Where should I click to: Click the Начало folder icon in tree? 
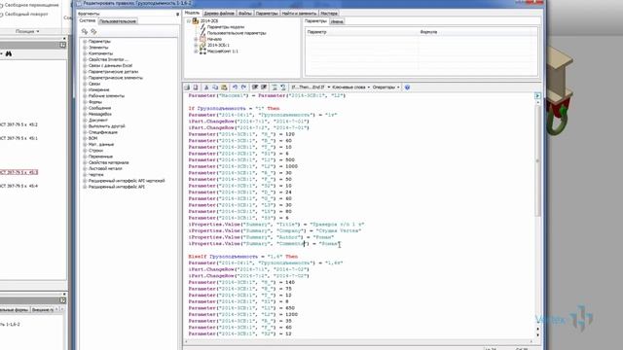point(202,39)
